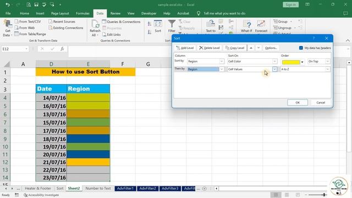The height and width of the screenshot is (198, 352).
Task: Click Cancel in Sort dialog
Action: pos(321,103)
